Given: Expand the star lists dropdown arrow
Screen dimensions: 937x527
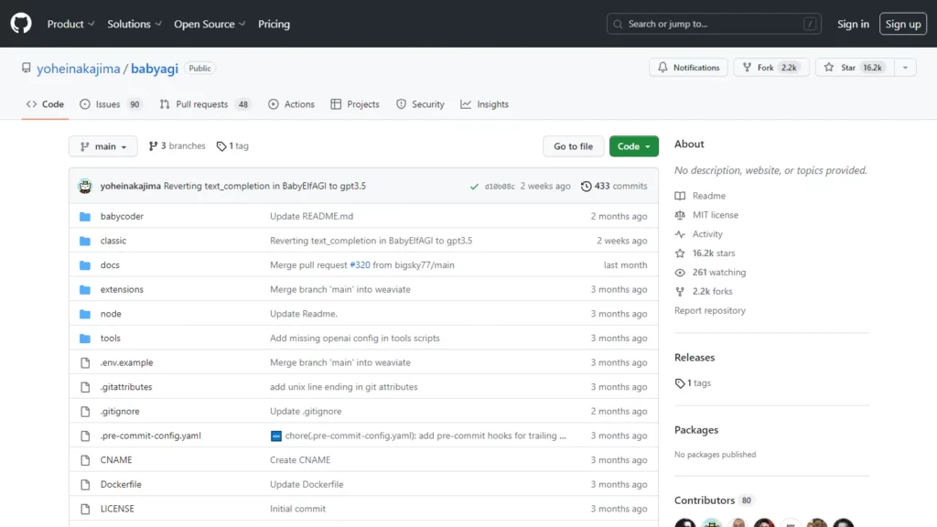Looking at the screenshot, I should pyautogui.click(x=904, y=68).
